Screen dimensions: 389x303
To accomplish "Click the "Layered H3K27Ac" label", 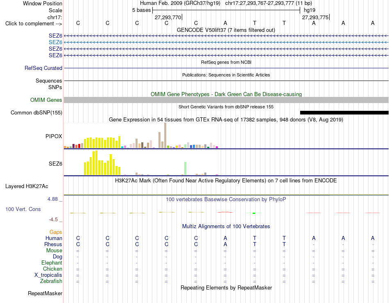I will pos(27,186).
